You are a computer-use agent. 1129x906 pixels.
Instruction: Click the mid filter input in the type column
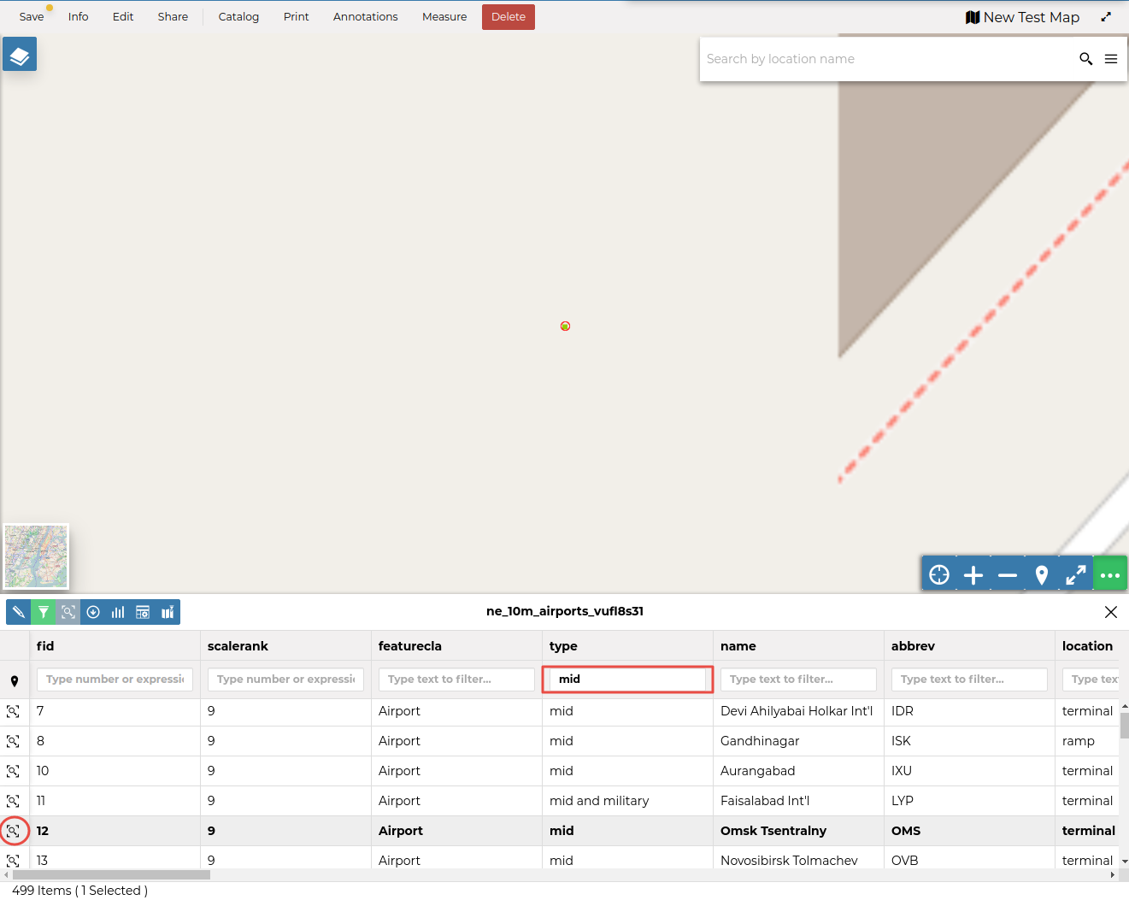coord(627,679)
